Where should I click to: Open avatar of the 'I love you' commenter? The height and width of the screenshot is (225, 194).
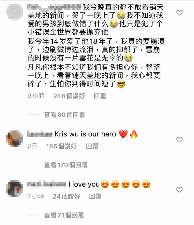(15, 188)
